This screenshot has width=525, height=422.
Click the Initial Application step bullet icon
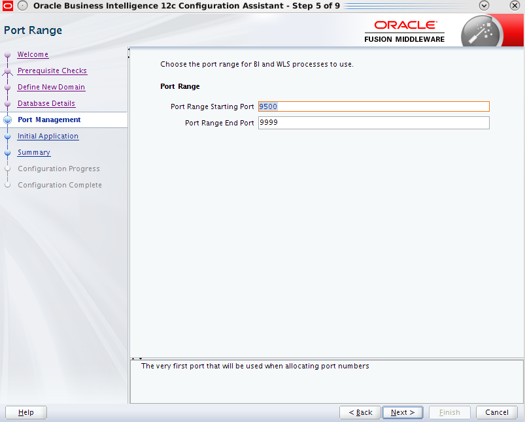(7, 137)
